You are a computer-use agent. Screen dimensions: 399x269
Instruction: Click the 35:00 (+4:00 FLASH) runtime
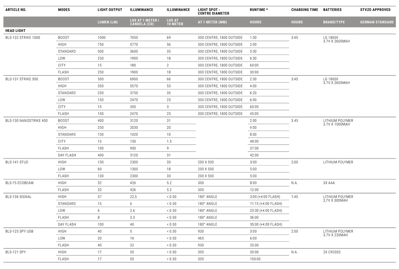(266, 224)
